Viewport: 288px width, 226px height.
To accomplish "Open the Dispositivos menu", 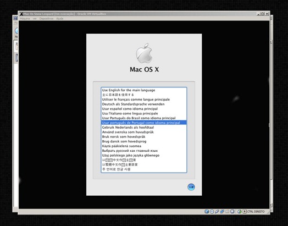I will [x=46, y=19].
